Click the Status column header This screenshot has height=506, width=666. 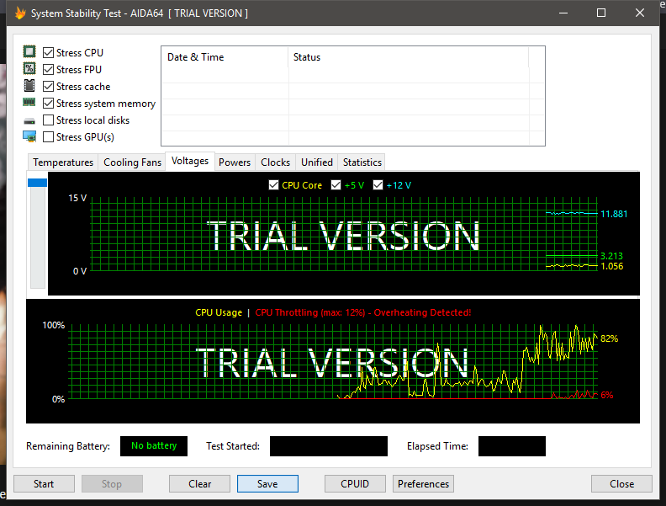click(408, 57)
